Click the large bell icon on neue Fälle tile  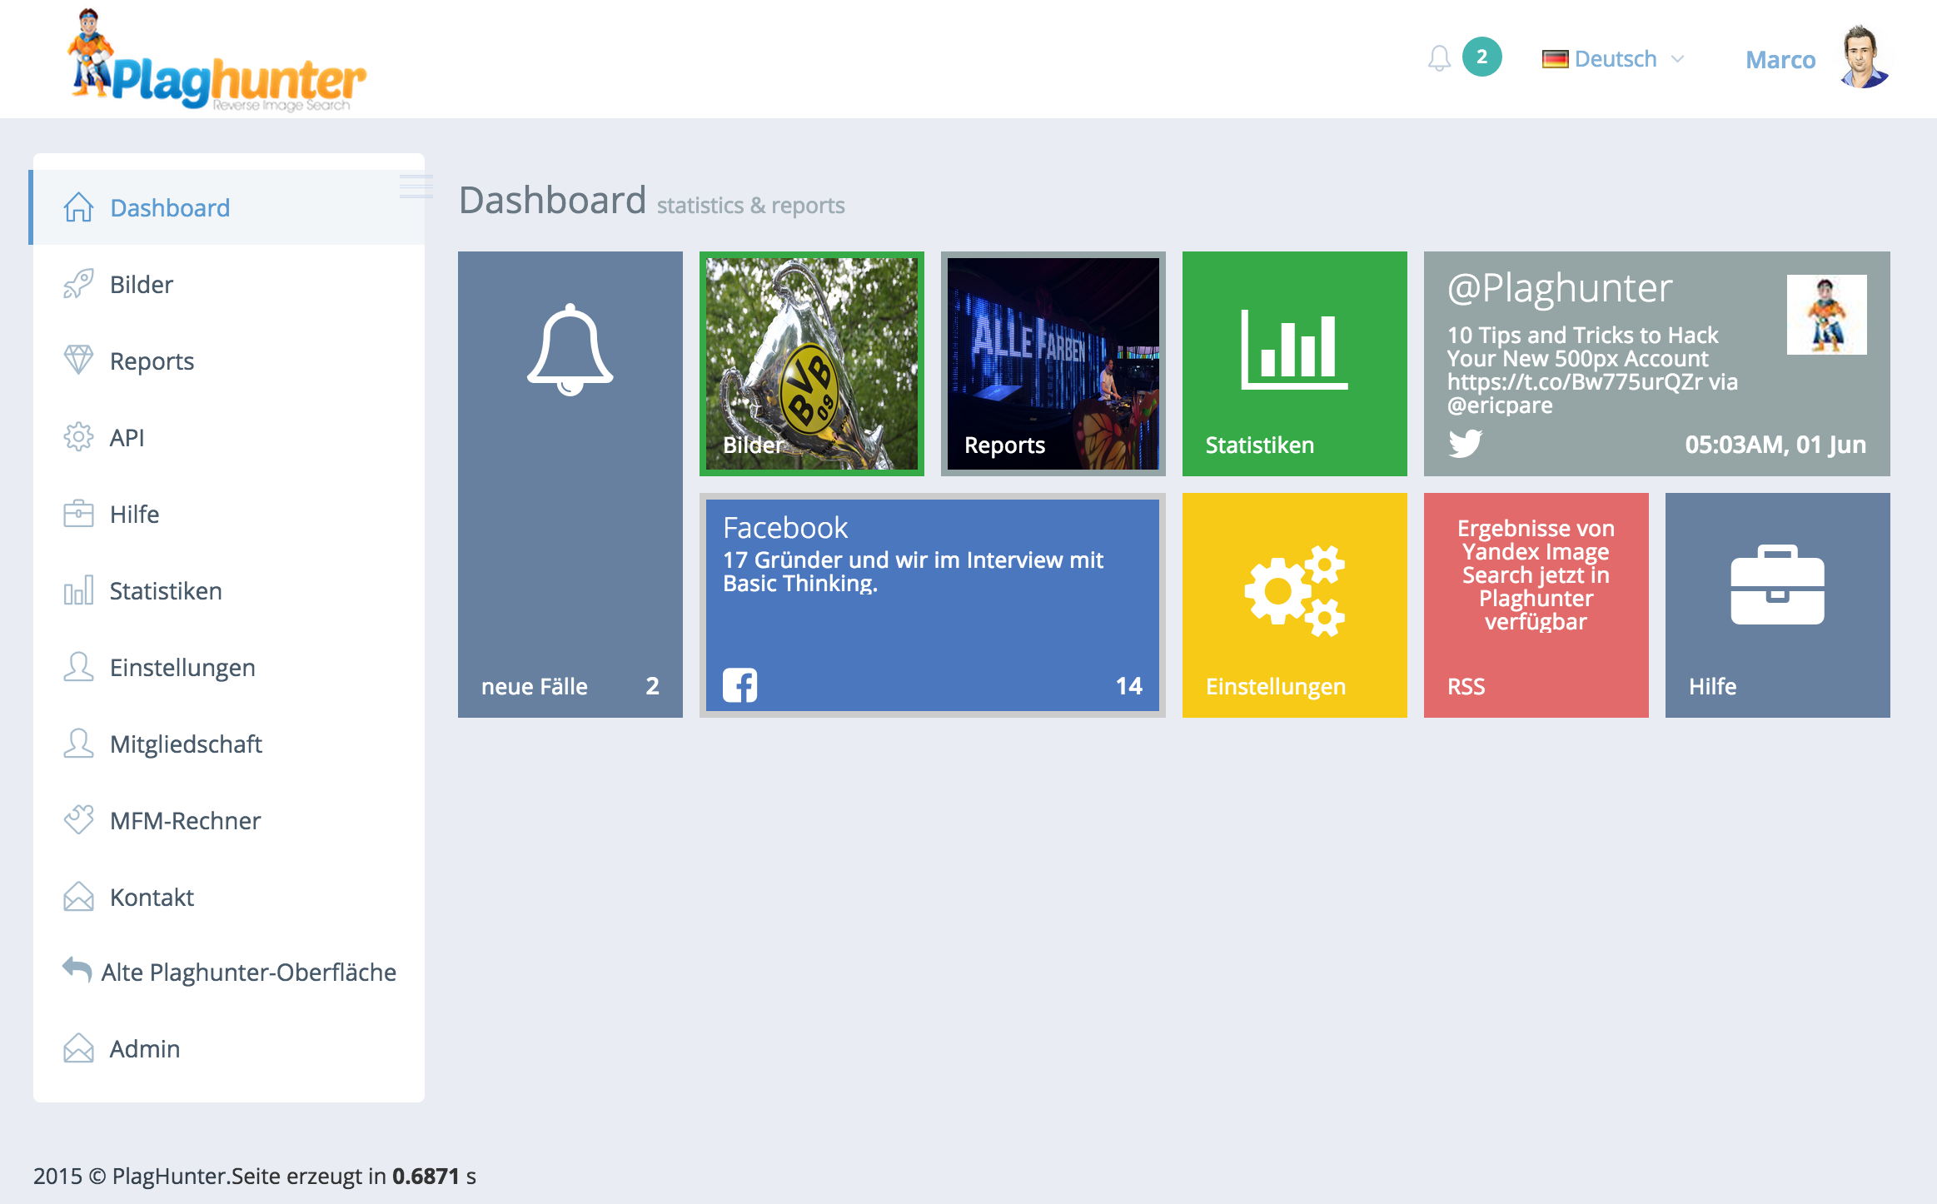click(570, 350)
